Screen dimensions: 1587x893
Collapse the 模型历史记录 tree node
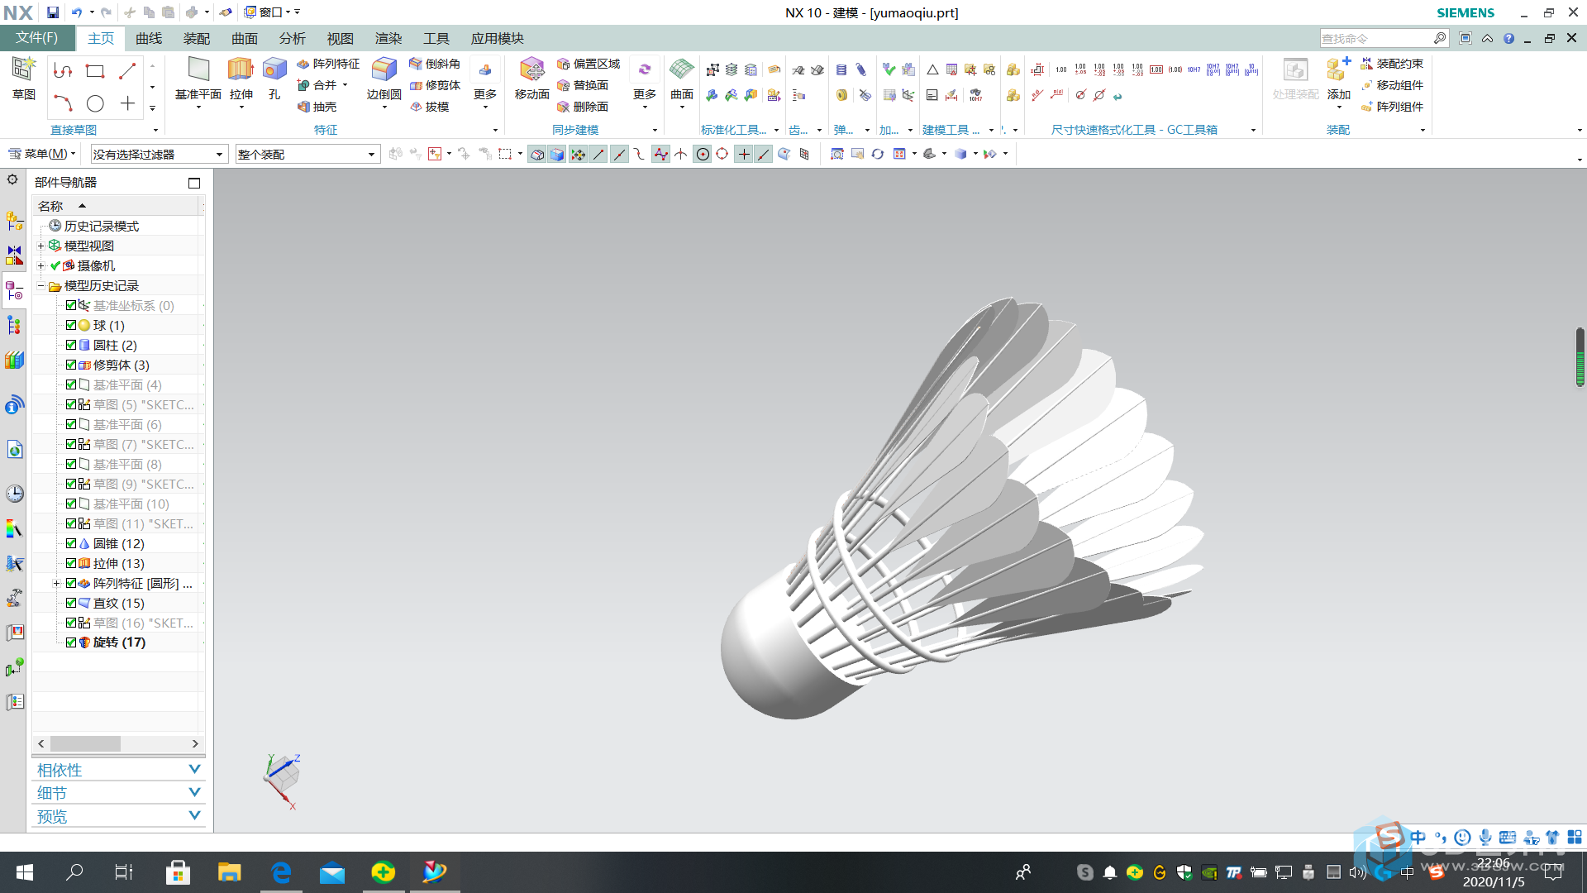(41, 285)
